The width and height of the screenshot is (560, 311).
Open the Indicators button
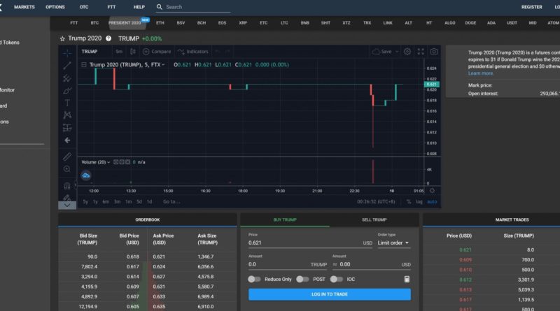tap(193, 52)
